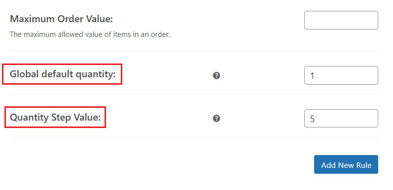Click the Maximum Order Value label
This screenshot has width=393, height=190.
[x=62, y=19]
